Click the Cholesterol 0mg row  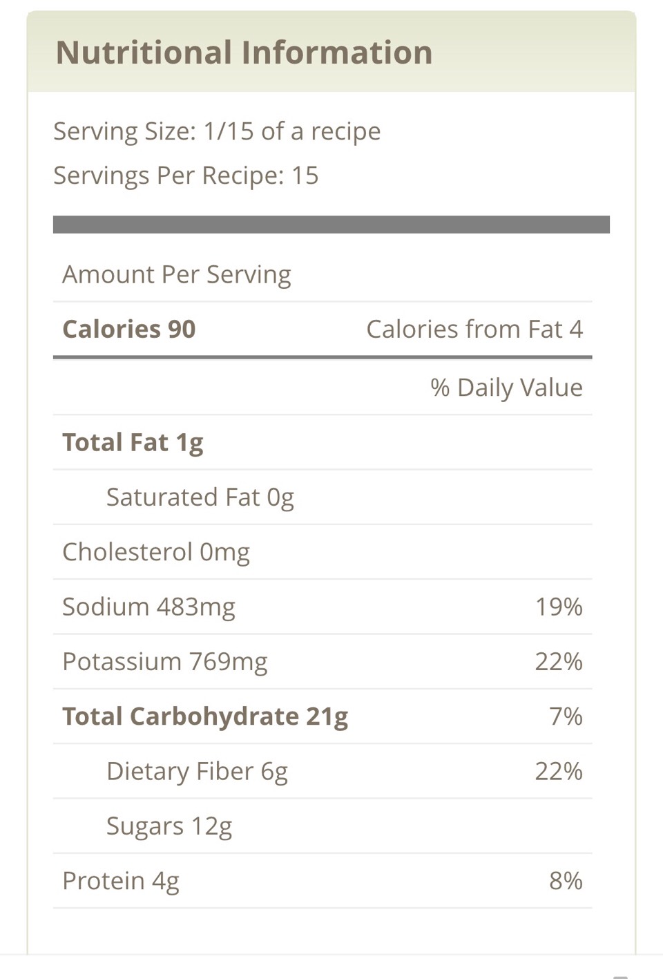[x=323, y=552]
